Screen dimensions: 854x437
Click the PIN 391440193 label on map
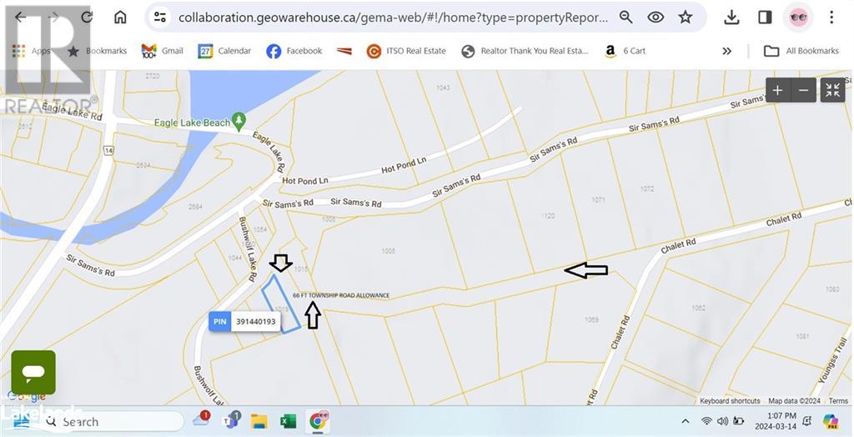click(x=244, y=321)
